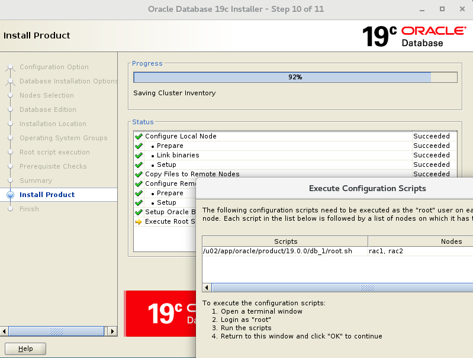Click the red 19c banner image

click(x=160, y=314)
